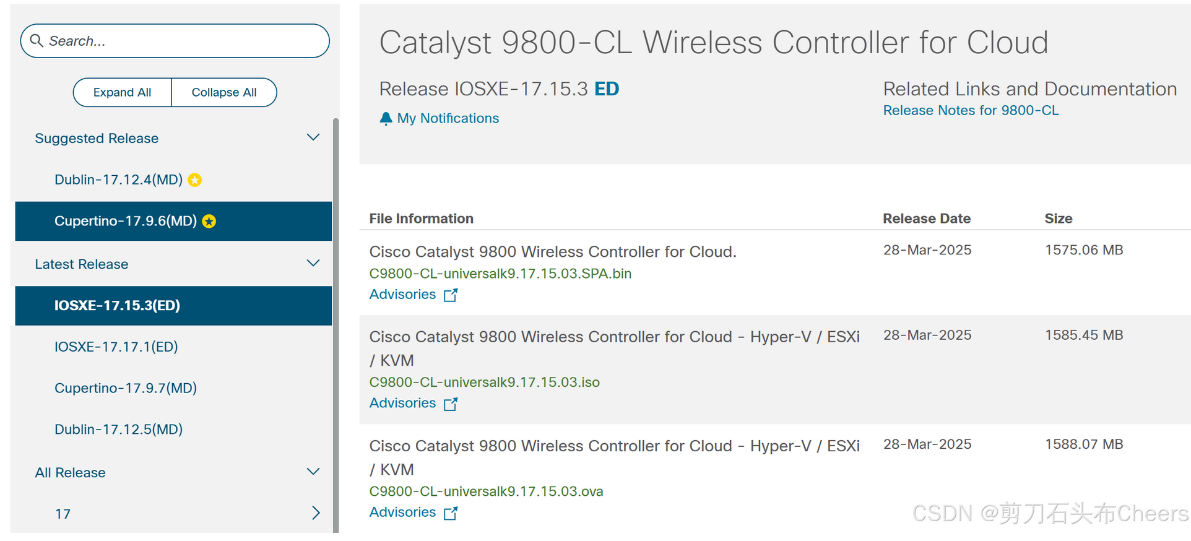Click the star badge beside Cupertino-17.9.6(MD)
The height and width of the screenshot is (541, 1191).
(x=209, y=222)
